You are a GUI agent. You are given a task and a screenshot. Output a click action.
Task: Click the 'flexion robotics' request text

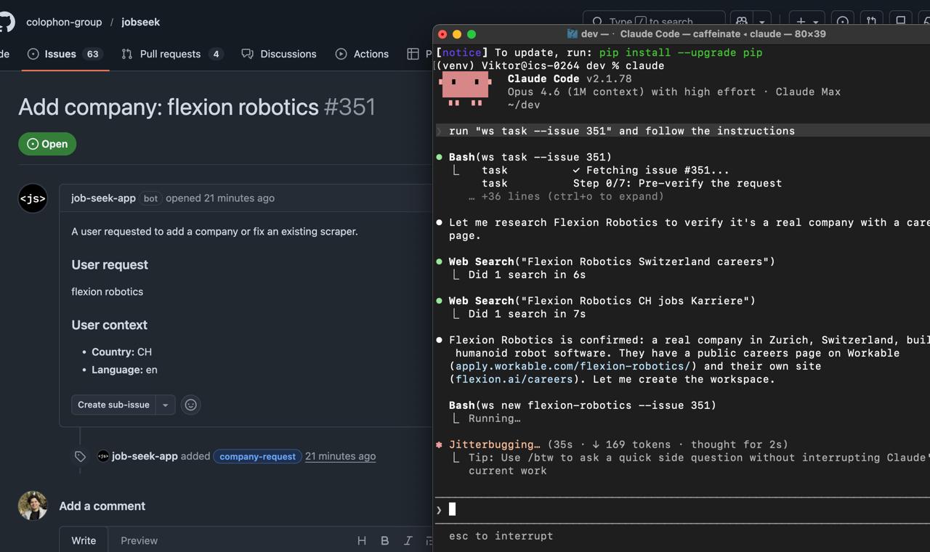coord(107,291)
